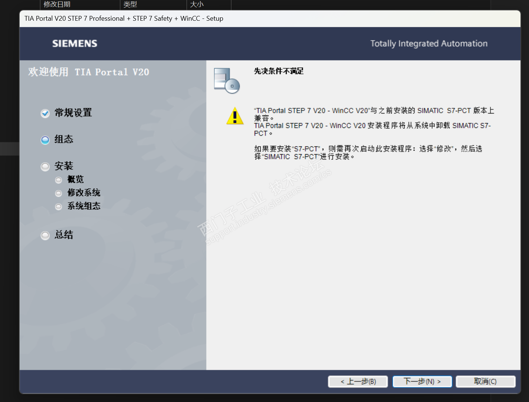The height and width of the screenshot is (402, 529).
Task: Click the 先决条件不满足 heading
Action: 279,71
